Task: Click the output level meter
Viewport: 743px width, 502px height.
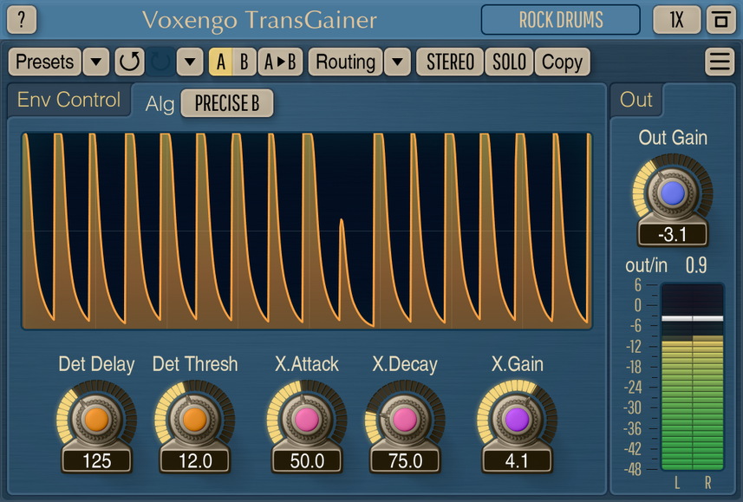Action: coord(693,377)
